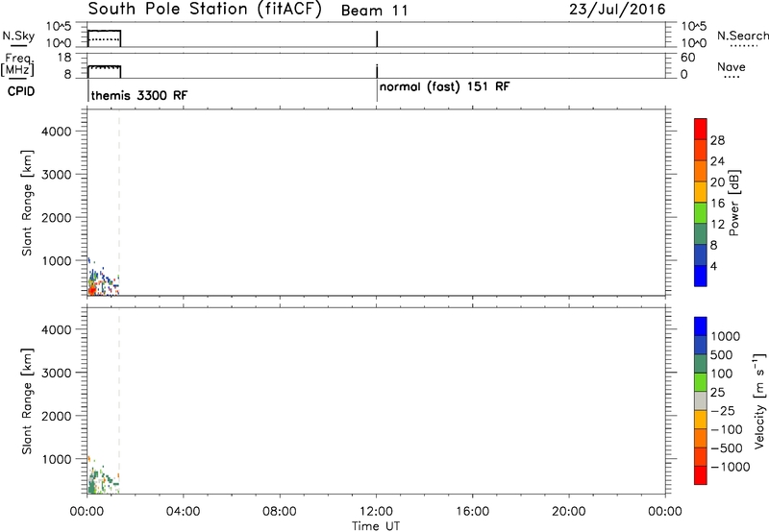The image size is (769, 532).
Task: Click the frequency trace box near 00:00
Action: pos(104,71)
